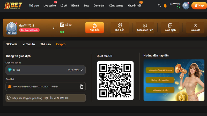
Task: Click the header 0 K balance
Action: [179, 7]
